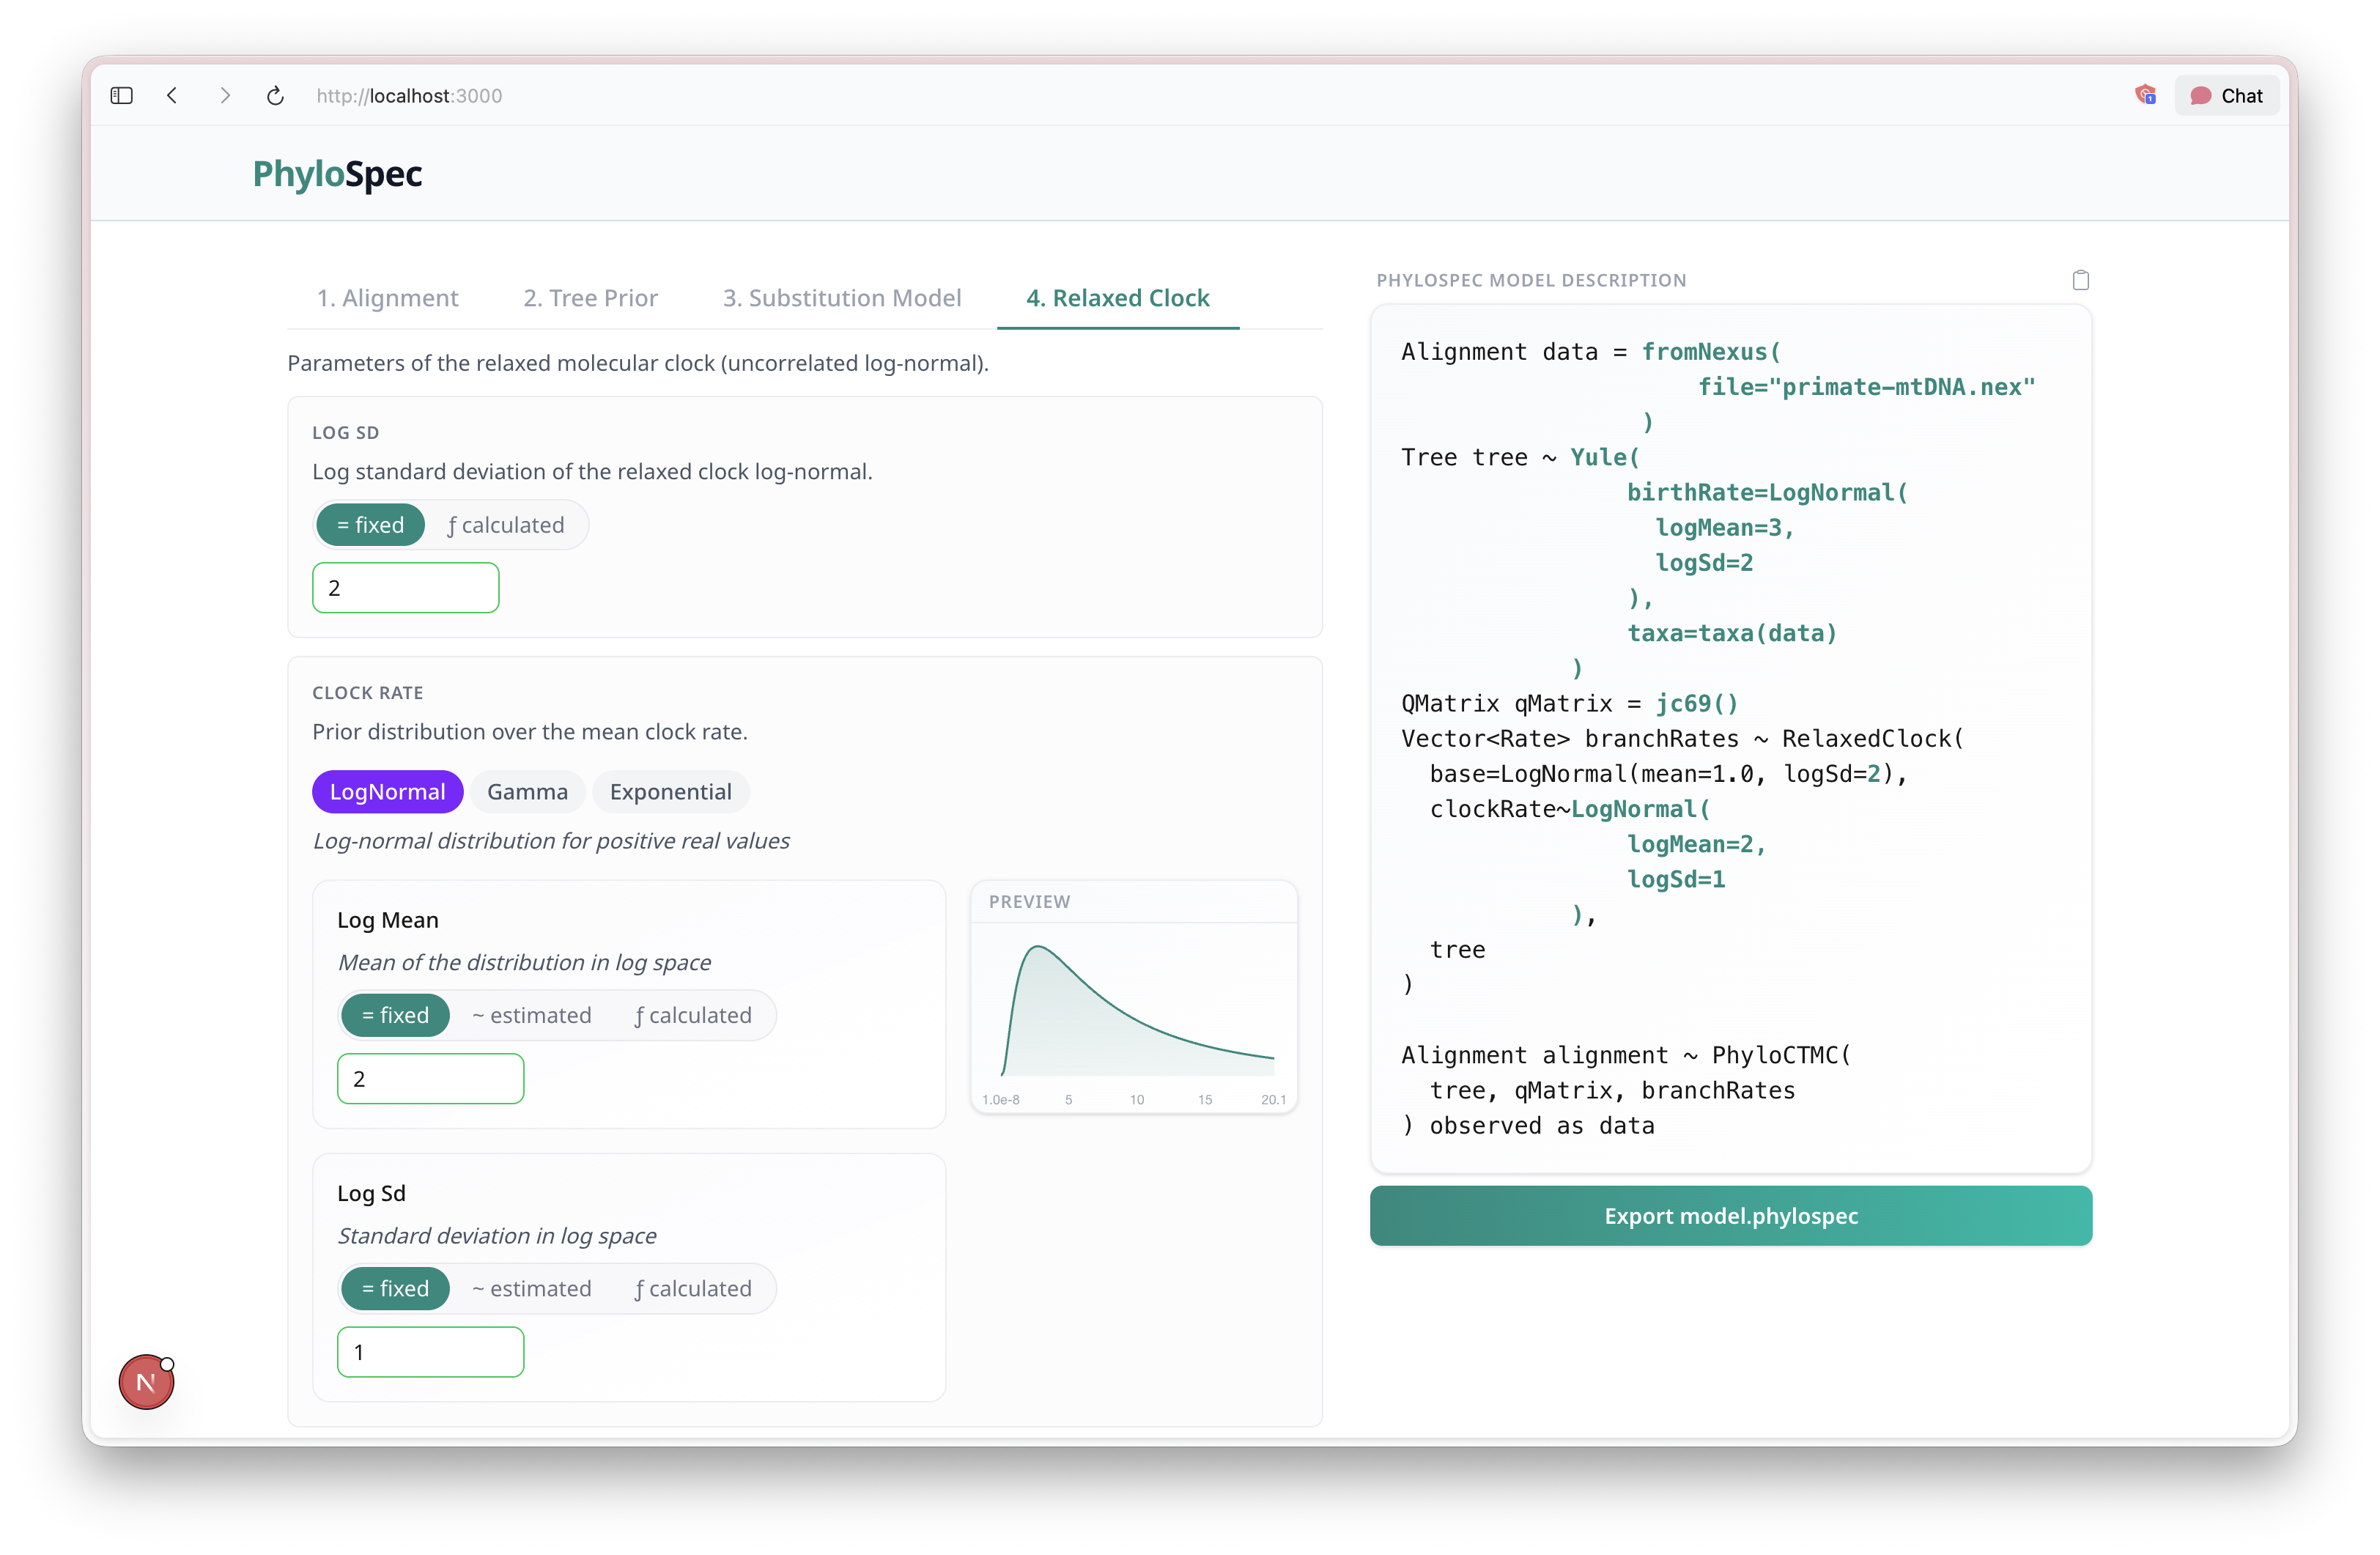Set clock rate Log Sd to fixed

[395, 1288]
